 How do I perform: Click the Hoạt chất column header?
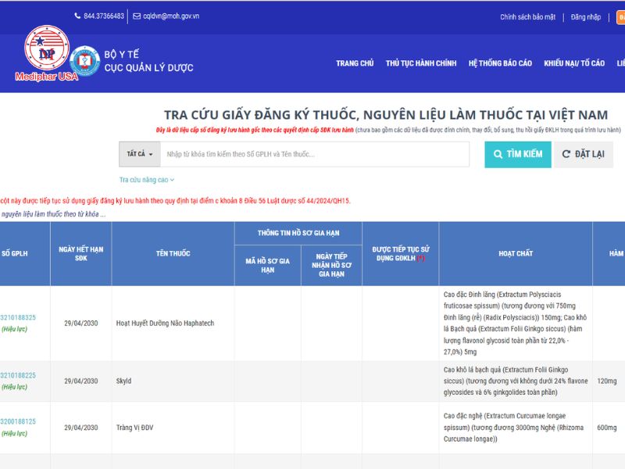(x=516, y=253)
